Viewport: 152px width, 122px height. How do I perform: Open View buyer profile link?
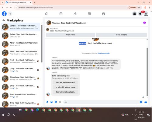tap(104, 53)
